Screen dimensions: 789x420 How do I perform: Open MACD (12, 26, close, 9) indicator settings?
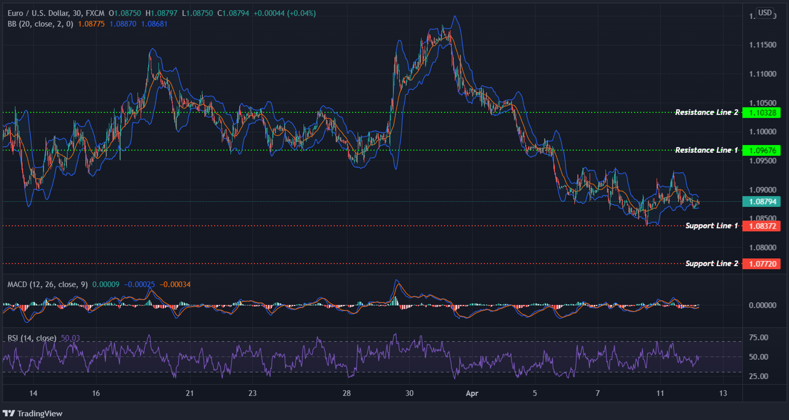click(47, 284)
